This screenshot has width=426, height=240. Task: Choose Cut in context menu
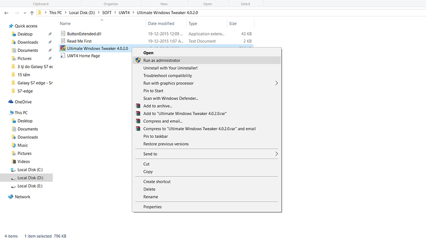tap(206, 164)
